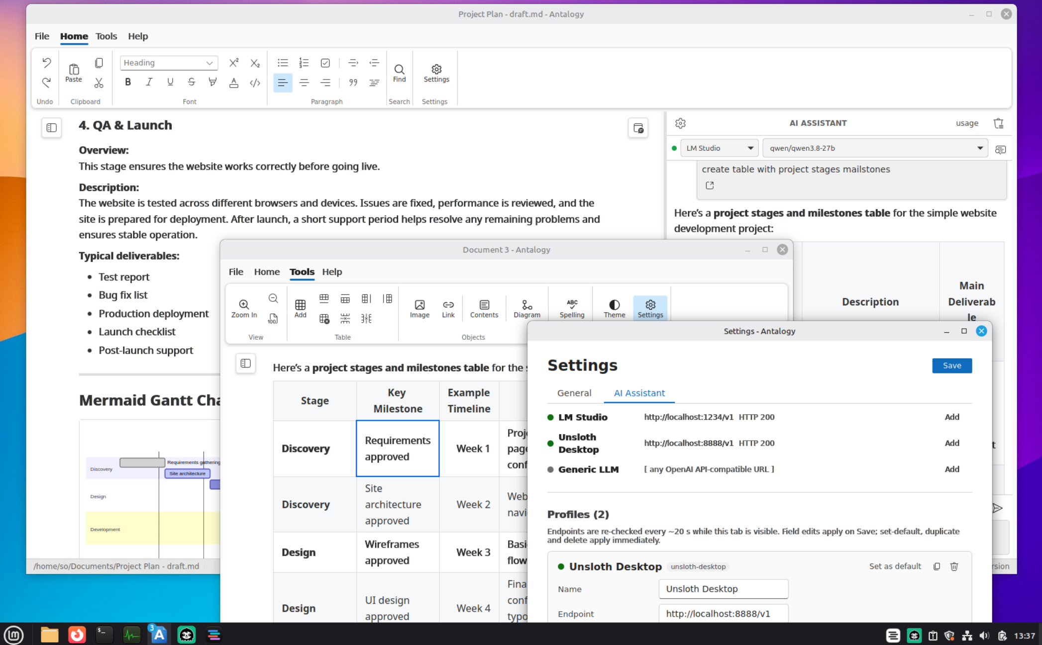Center align the paragraph
The width and height of the screenshot is (1042, 645).
pos(304,83)
